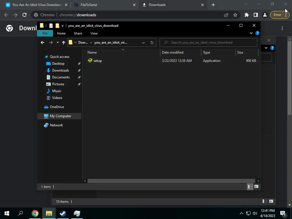Click the horizontal scrollbar left arrow
The image size is (292, 219).
click(x=85, y=181)
